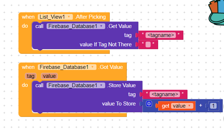
Task: Open List_View1 component dropdown
Action: pyautogui.click(x=55, y=17)
